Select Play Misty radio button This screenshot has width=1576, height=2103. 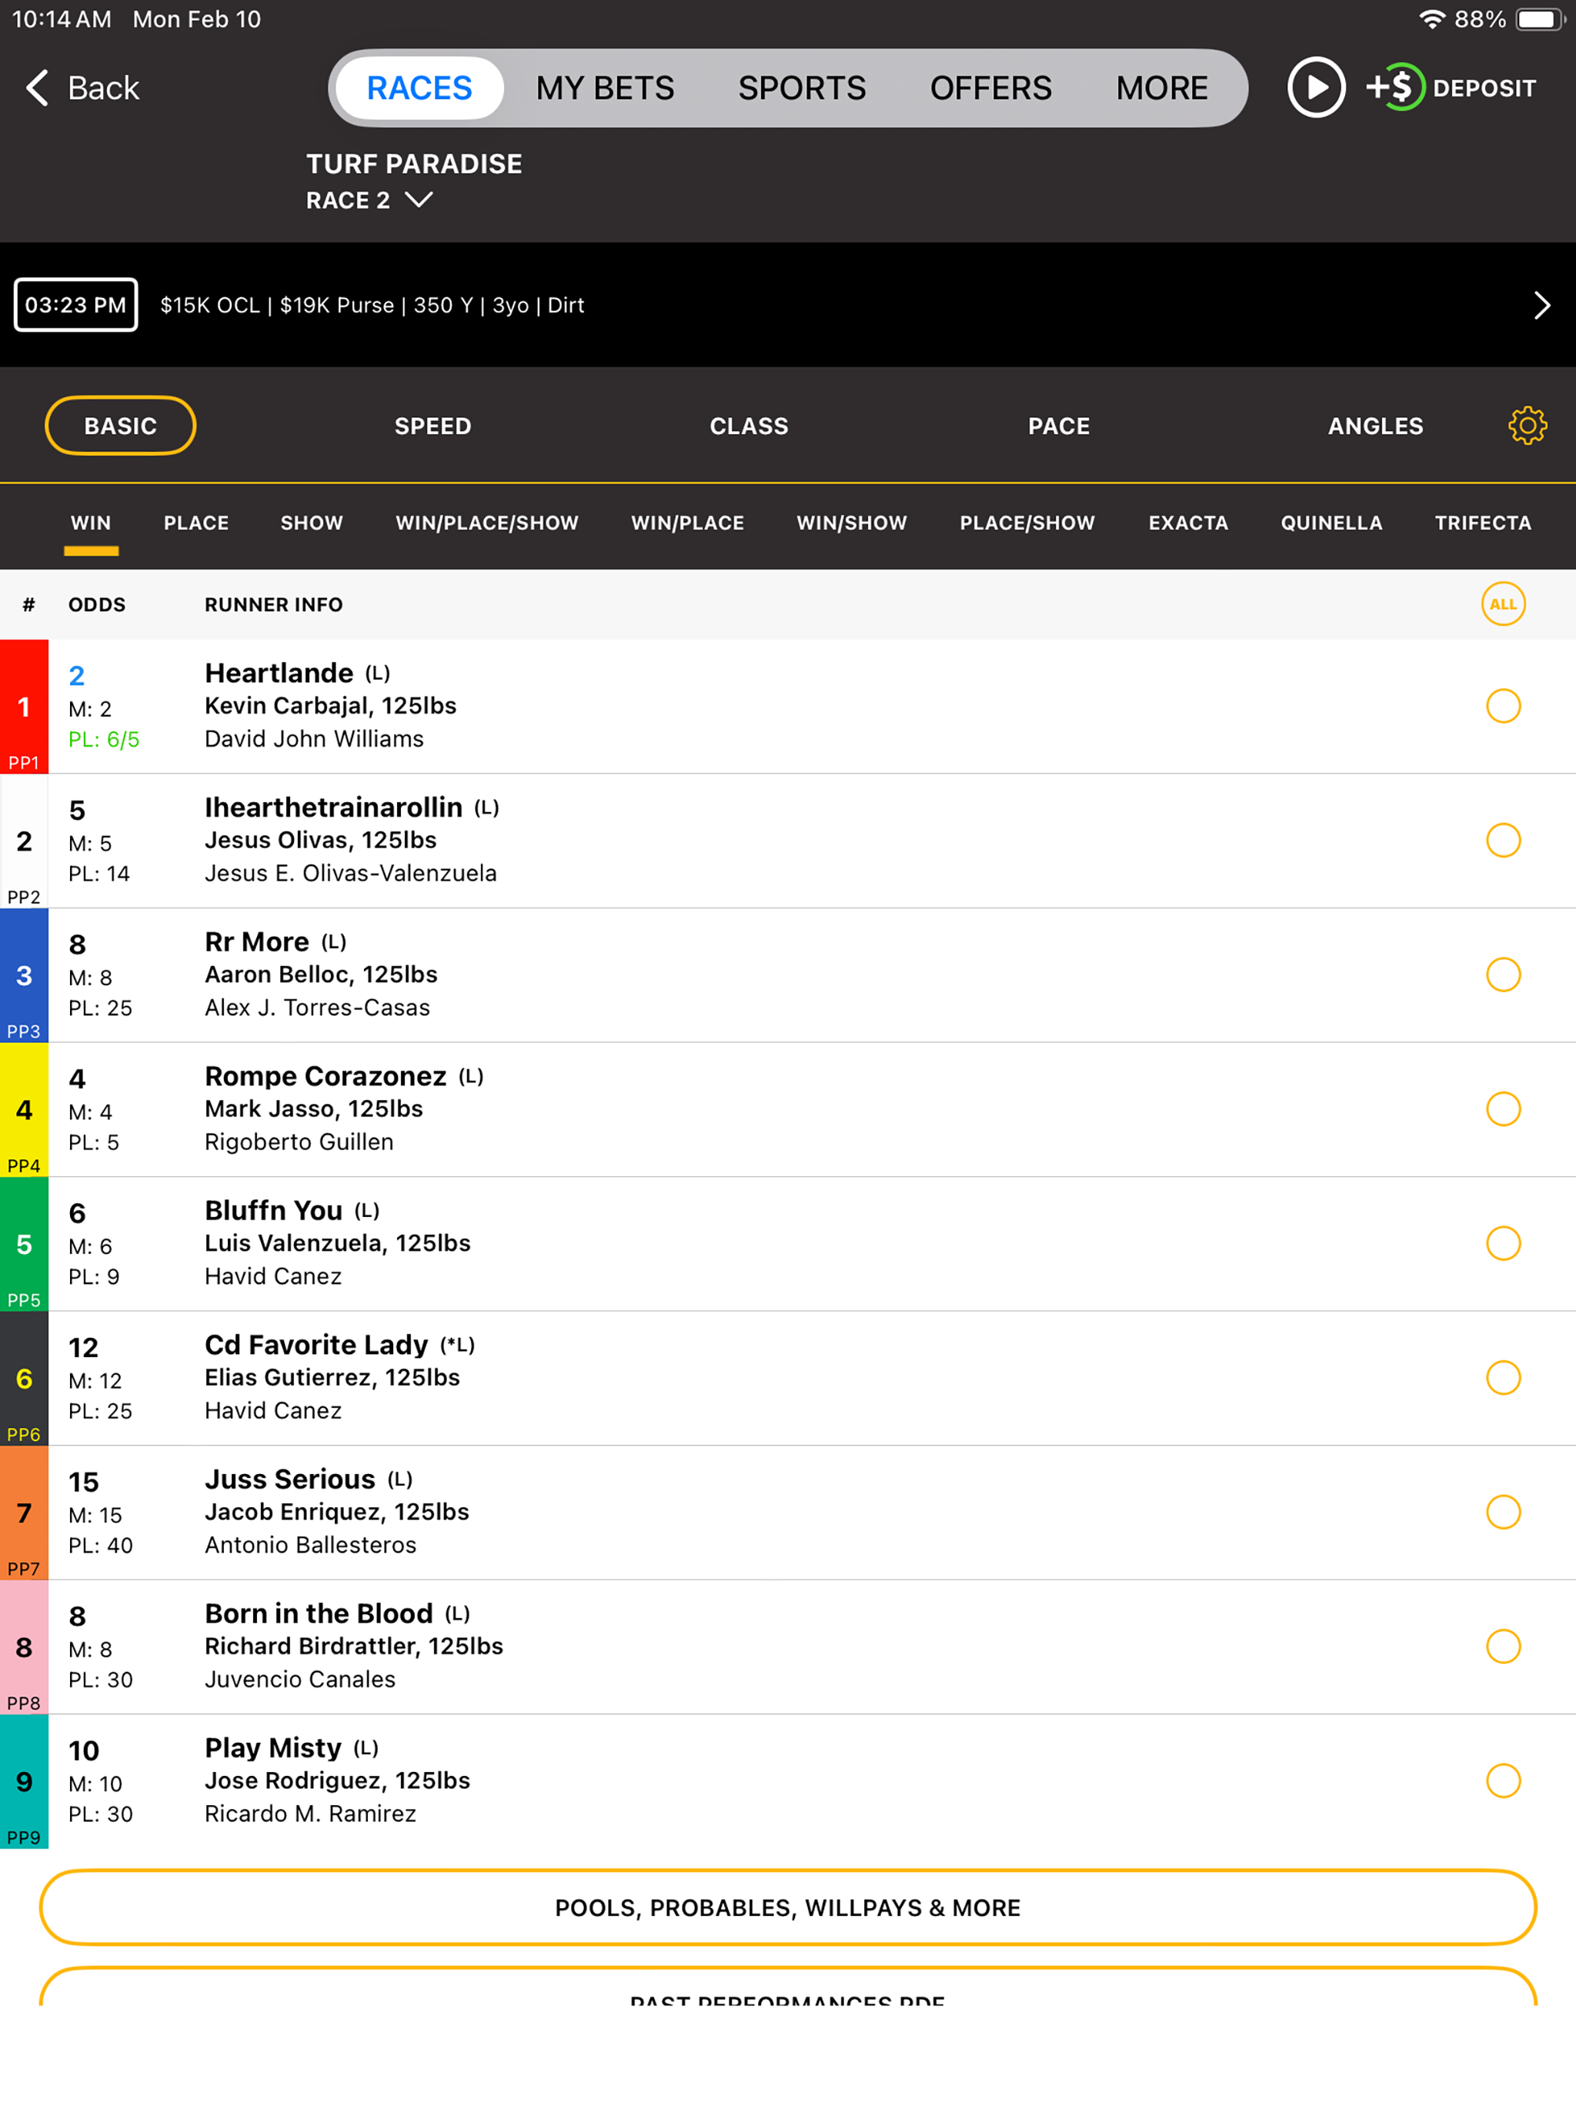1503,1780
